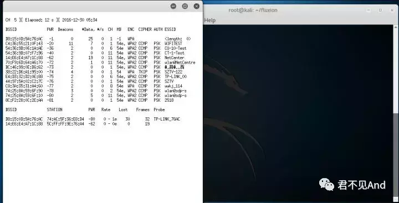
Task: Click the ESSID column header
Action: 170,29
